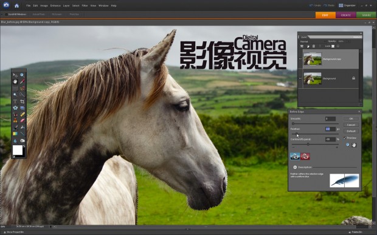The image size is (377, 235).
Task: Toggle Scroll All Windows checkbox
Action: coord(6,15)
